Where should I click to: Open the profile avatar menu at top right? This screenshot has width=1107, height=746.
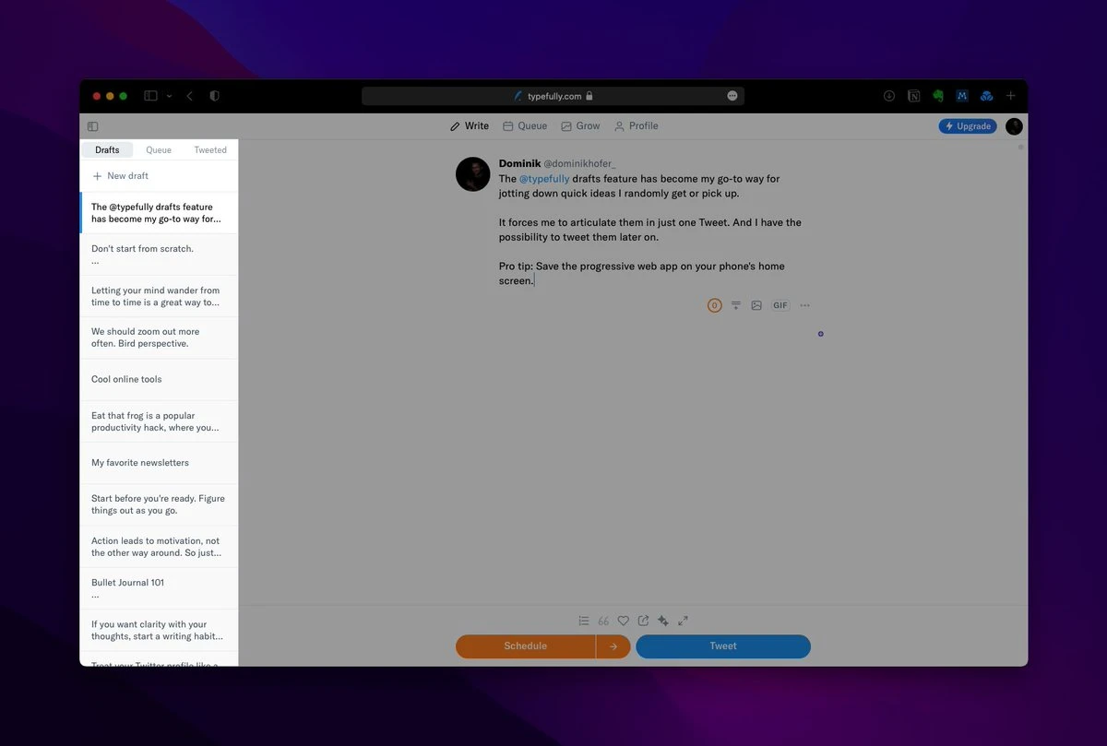point(1014,126)
